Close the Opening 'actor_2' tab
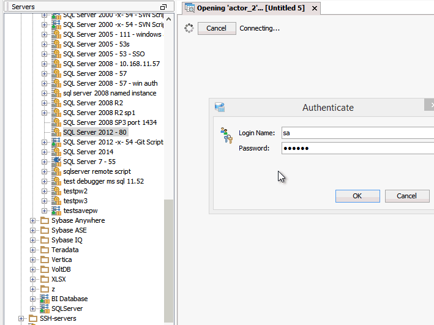Viewport: 434px width, 325px height. point(315,9)
